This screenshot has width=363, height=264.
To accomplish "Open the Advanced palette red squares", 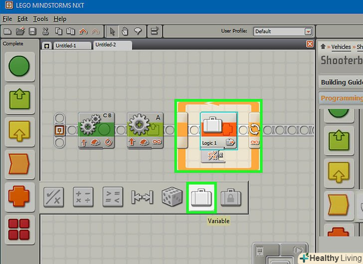I will pyautogui.click(x=19, y=230).
